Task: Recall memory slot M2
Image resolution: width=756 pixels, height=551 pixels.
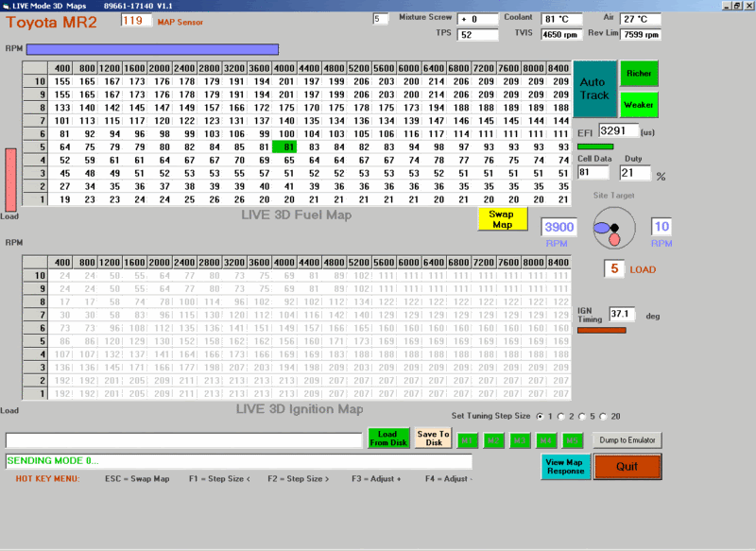Action: pyautogui.click(x=493, y=440)
